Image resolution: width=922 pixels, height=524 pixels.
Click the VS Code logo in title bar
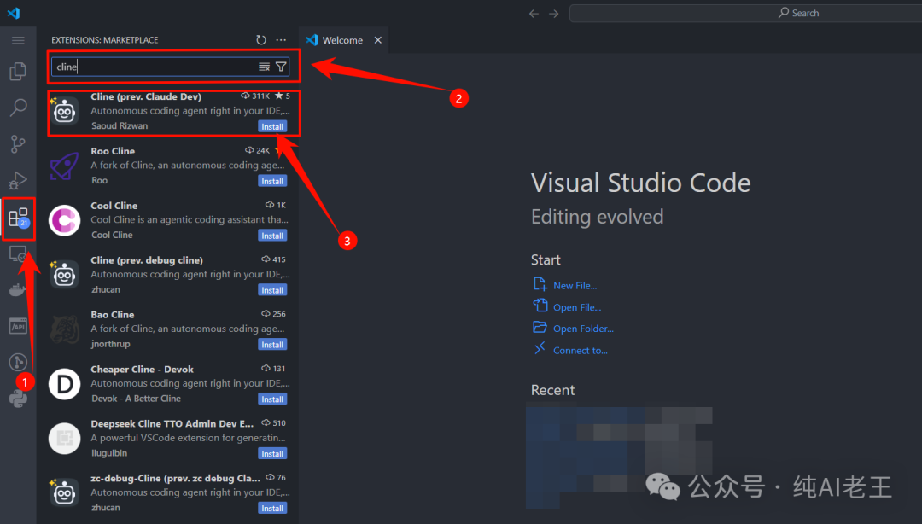[x=14, y=13]
